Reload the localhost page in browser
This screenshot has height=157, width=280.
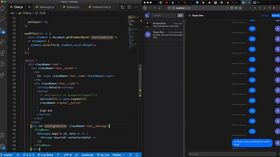(154, 8)
